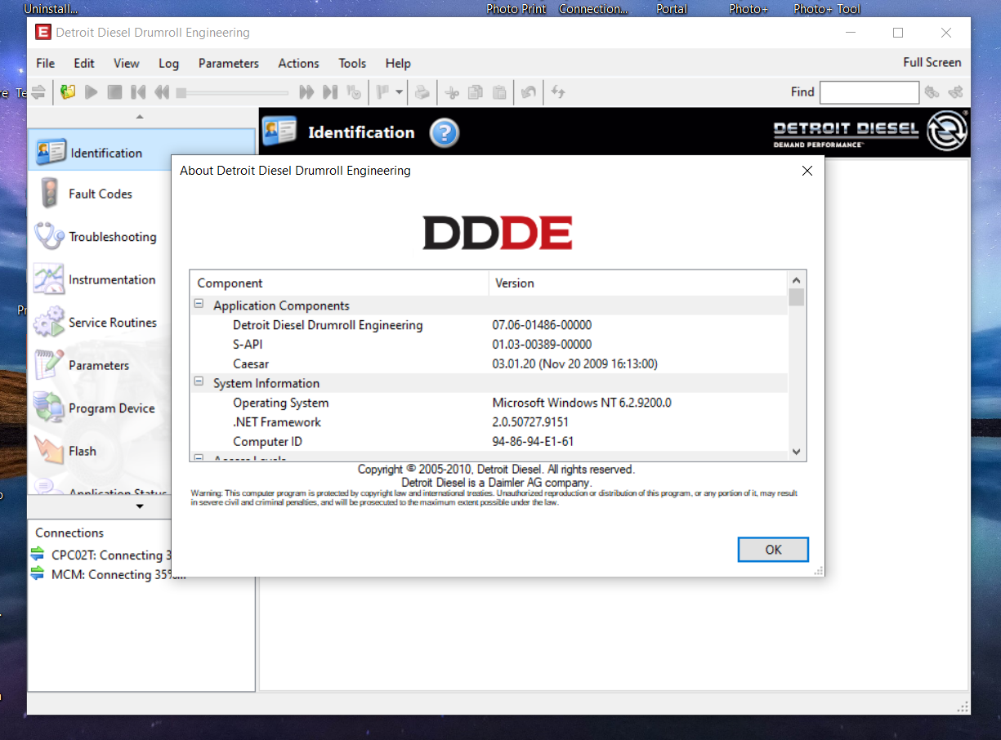1001x740 pixels.
Task: Select the Caesar component row
Action: click(x=489, y=363)
